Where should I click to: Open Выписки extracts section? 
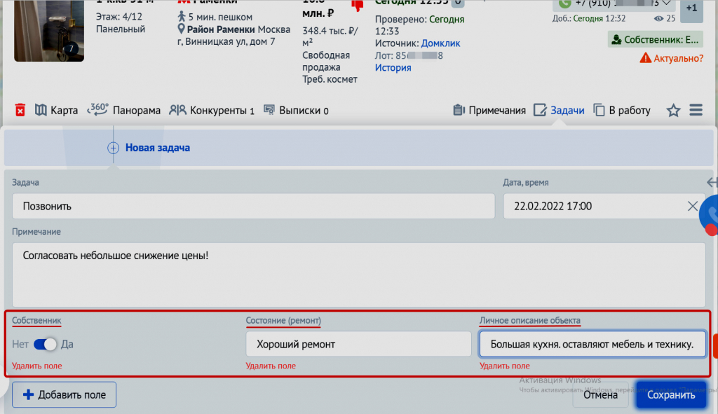[x=295, y=110]
